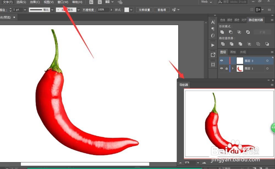Open the Navigator panel options menu
This screenshot has width=275, height=169.
click(x=272, y=85)
